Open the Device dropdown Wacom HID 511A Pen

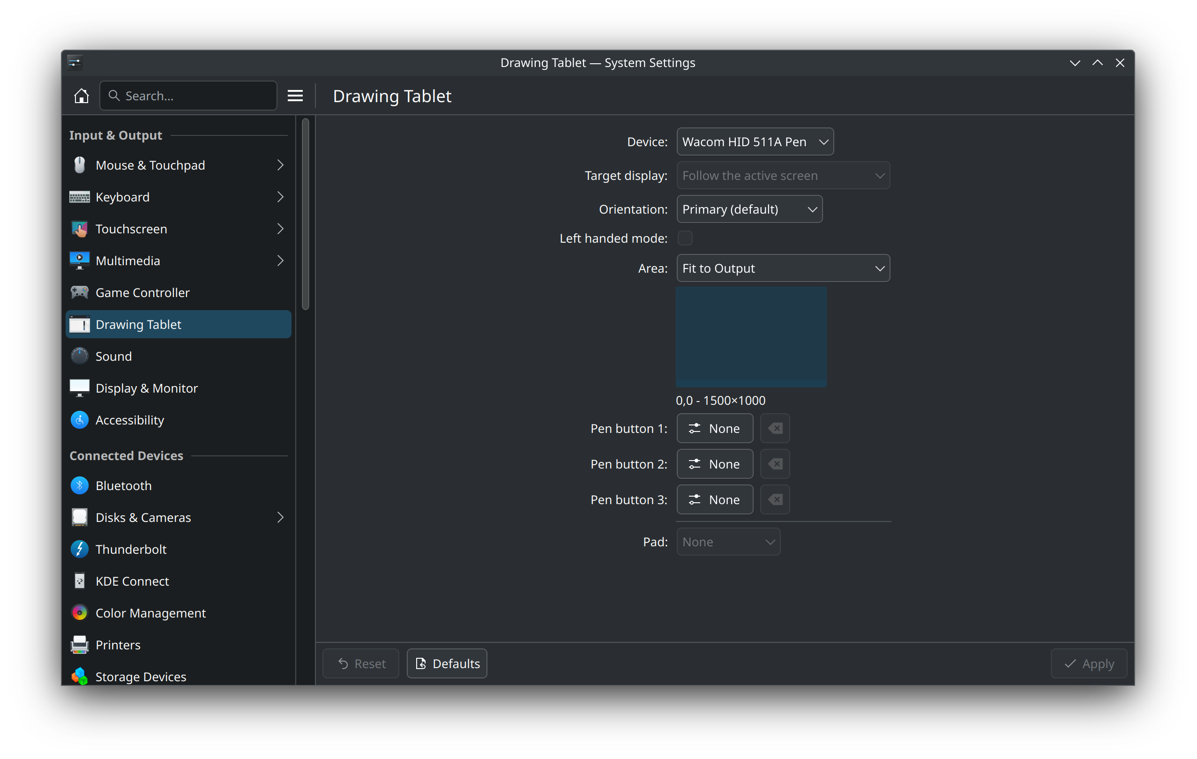coord(755,141)
